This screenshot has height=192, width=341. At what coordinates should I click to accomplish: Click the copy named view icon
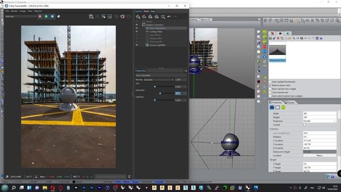(282, 38)
